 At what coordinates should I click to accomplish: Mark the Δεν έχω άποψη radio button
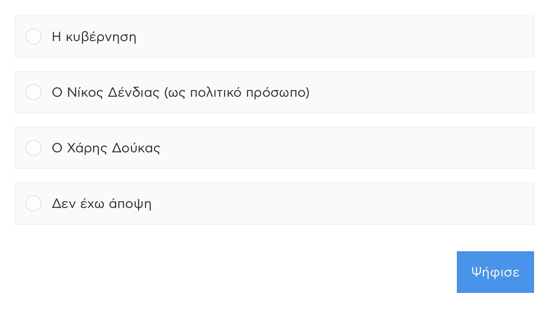point(33,204)
